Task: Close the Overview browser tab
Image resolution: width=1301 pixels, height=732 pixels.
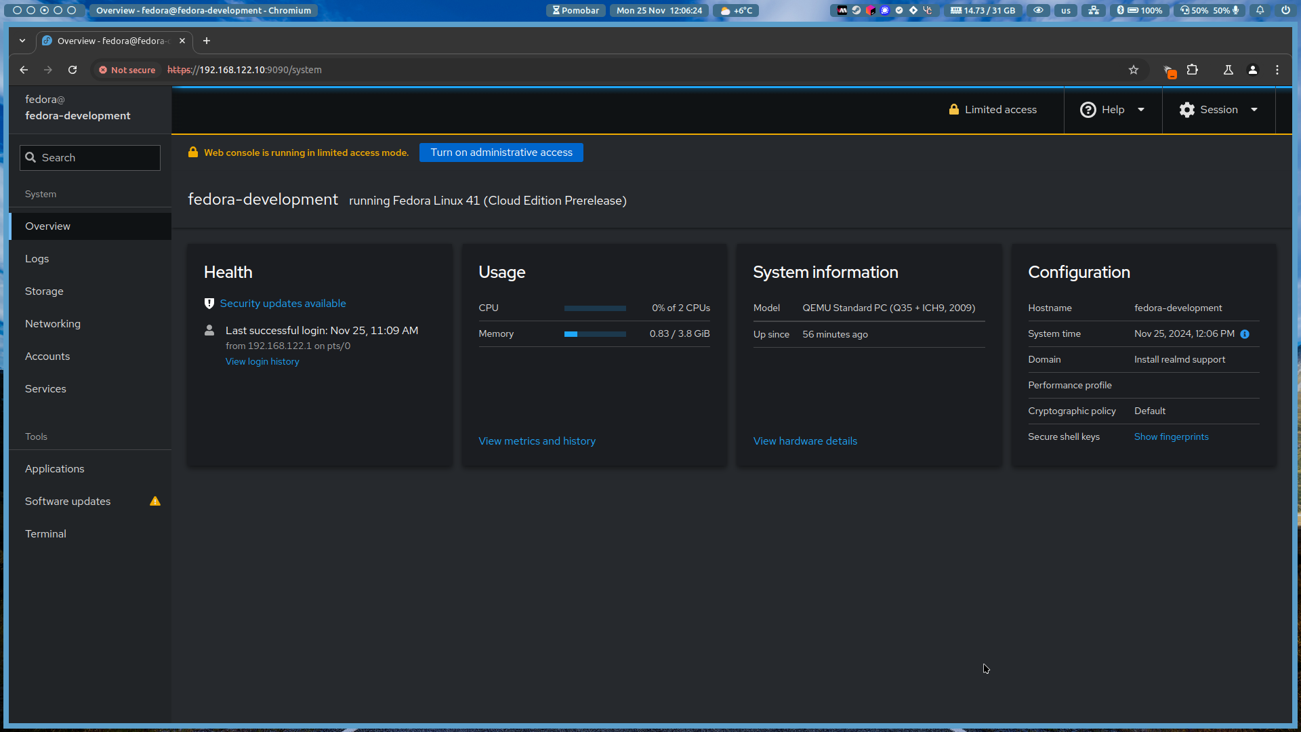Action: [x=182, y=41]
